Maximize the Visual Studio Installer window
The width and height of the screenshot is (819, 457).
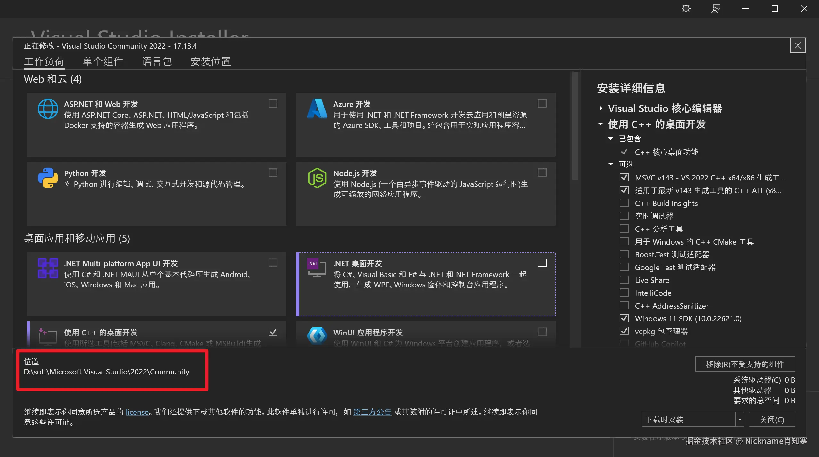click(x=775, y=9)
